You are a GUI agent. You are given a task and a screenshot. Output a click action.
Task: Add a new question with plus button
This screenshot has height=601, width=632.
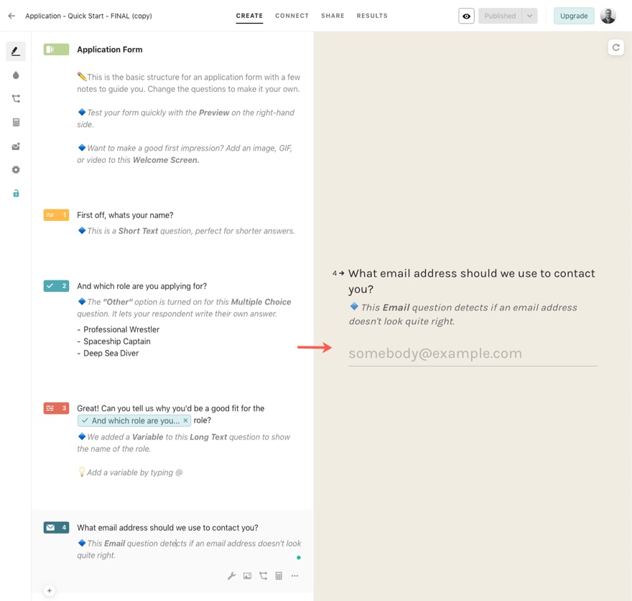coord(50,591)
